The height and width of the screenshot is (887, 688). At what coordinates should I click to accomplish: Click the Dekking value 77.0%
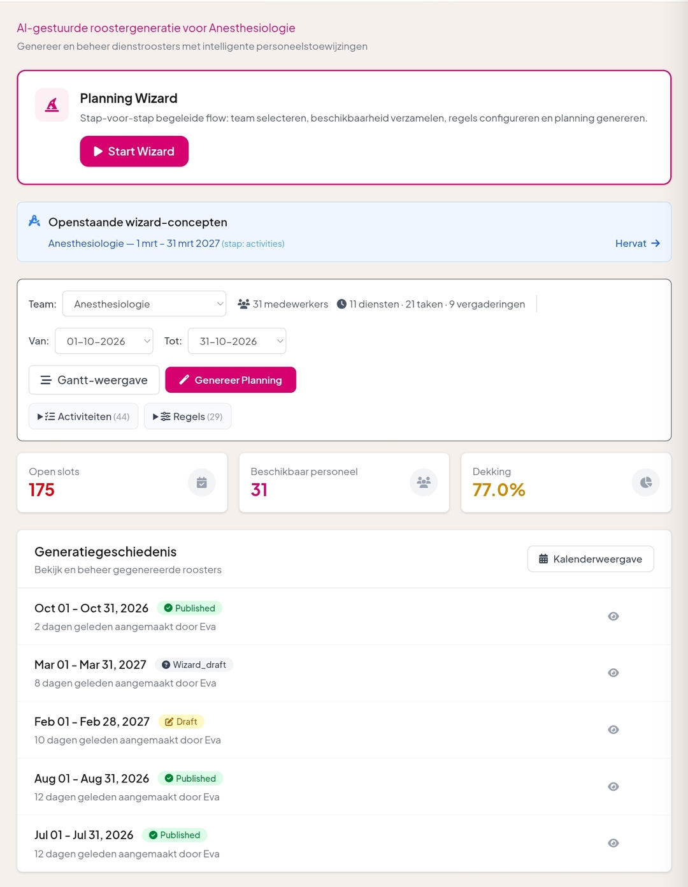pos(499,490)
